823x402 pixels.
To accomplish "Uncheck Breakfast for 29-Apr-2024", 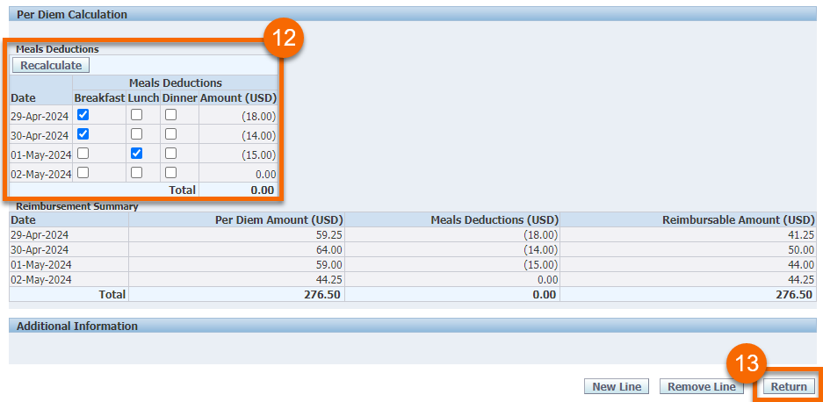I will [x=83, y=115].
